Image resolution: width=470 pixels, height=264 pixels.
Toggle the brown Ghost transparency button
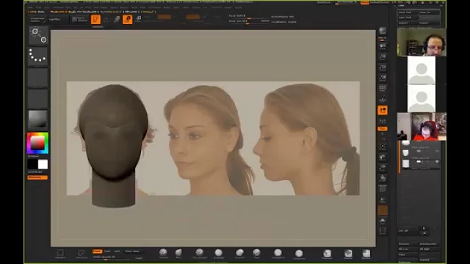[383, 210]
